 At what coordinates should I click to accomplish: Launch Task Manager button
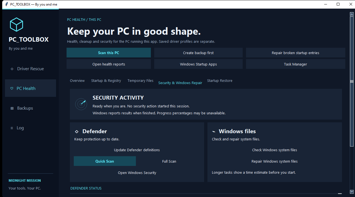point(295,64)
